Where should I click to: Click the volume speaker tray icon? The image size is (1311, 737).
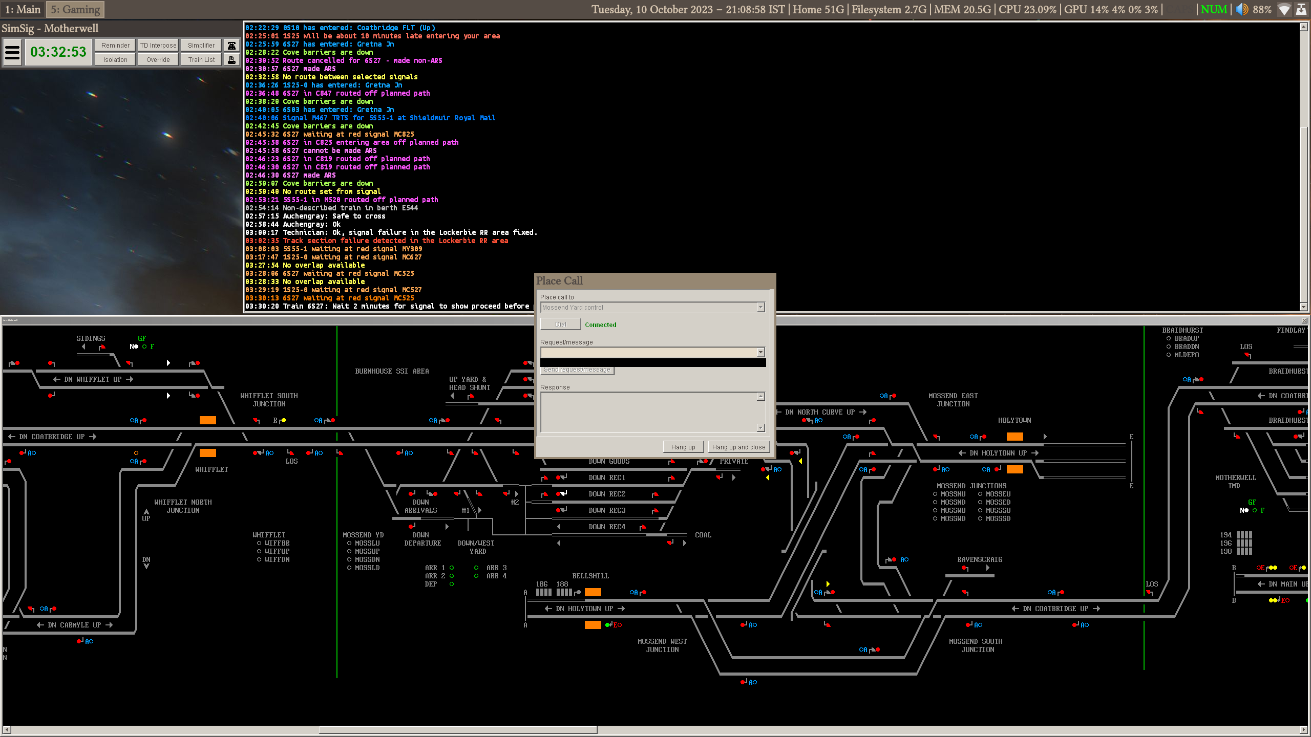pos(1241,9)
